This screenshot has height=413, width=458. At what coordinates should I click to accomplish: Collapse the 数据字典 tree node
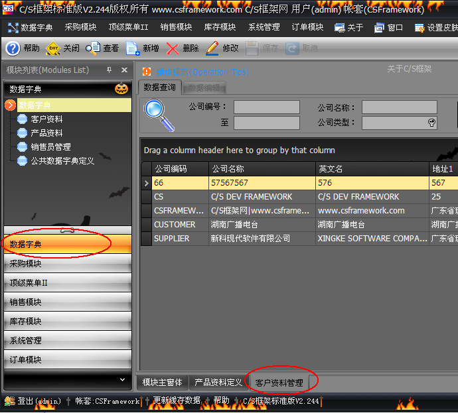[10, 105]
